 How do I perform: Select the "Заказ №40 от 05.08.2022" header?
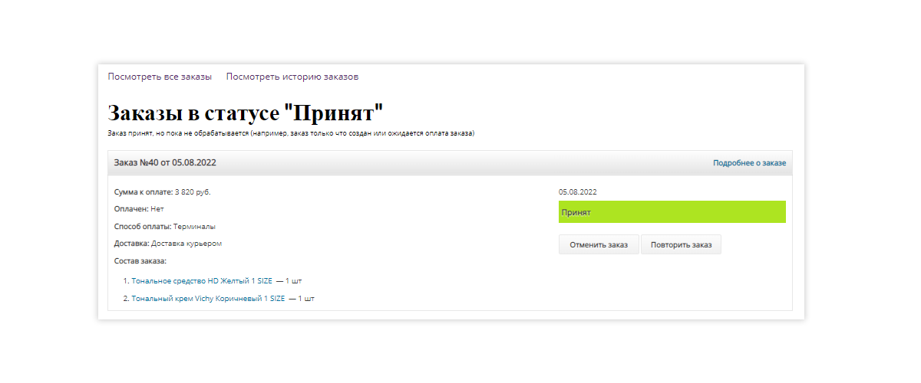(450, 163)
